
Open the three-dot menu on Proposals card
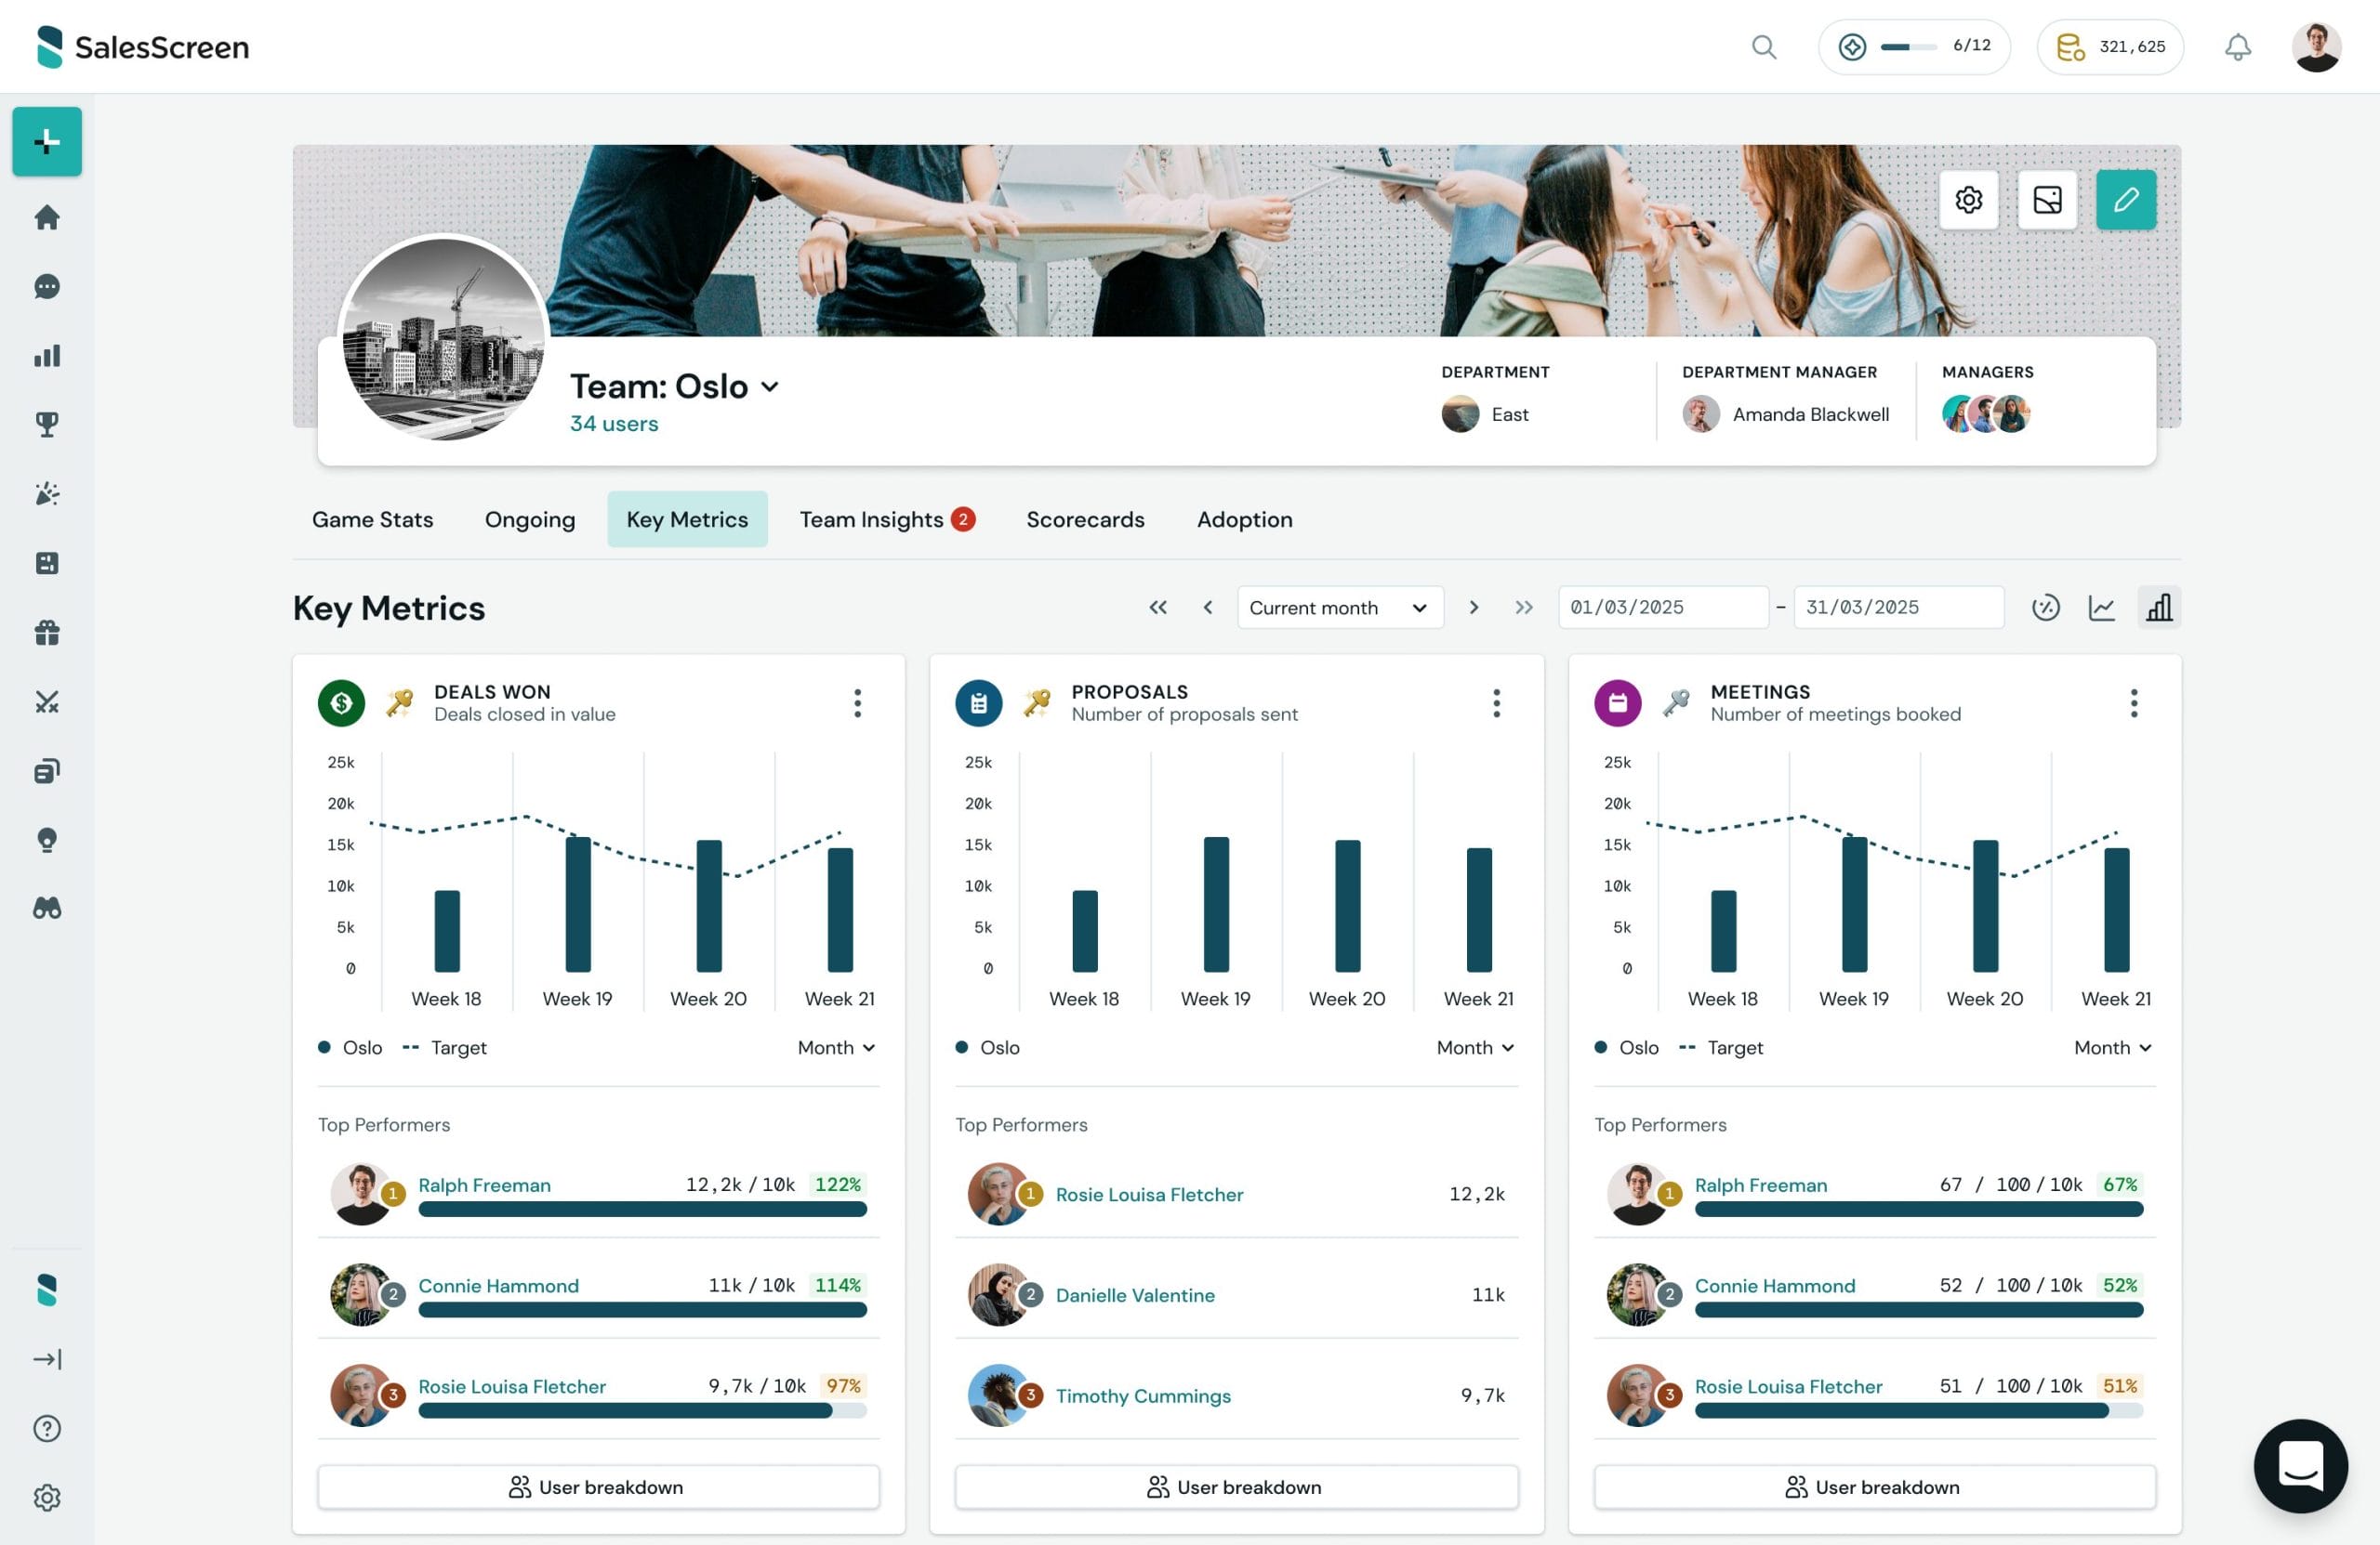[x=1496, y=702]
